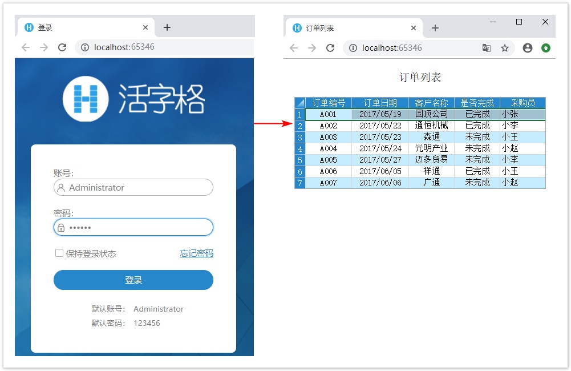Click the 客户名称 column header

point(431,103)
